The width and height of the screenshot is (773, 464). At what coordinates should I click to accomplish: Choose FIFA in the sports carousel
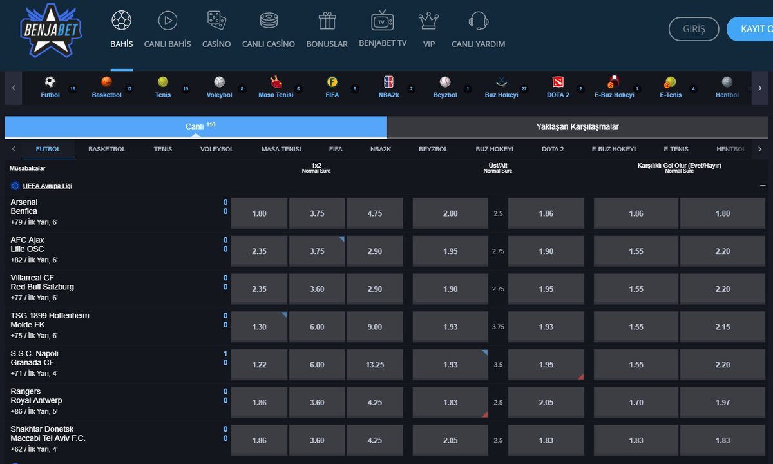(x=332, y=88)
